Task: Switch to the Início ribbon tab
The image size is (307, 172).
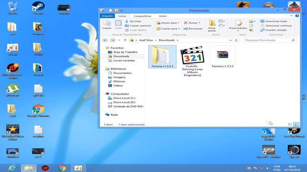Action: click(x=122, y=16)
